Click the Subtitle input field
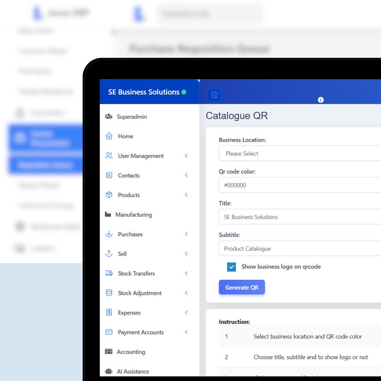Image resolution: width=381 pixels, height=381 pixels. pyautogui.click(x=300, y=249)
